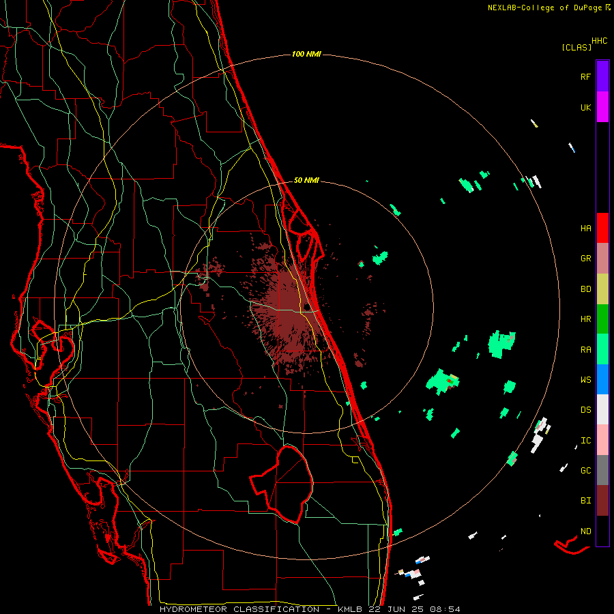Click the DS white legend swatch
Image resolution: width=614 pixels, height=614 pixels.
point(602,409)
